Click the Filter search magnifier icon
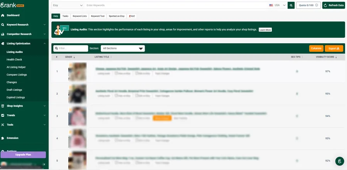The height and width of the screenshot is (170, 347). coord(56,48)
